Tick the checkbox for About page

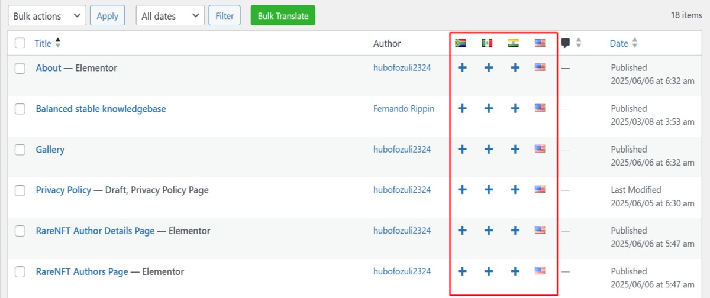20,68
